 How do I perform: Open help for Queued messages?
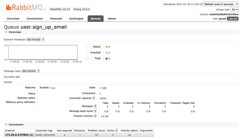43,40
